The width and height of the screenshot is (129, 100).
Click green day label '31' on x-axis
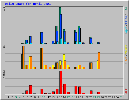pos(121,97)
